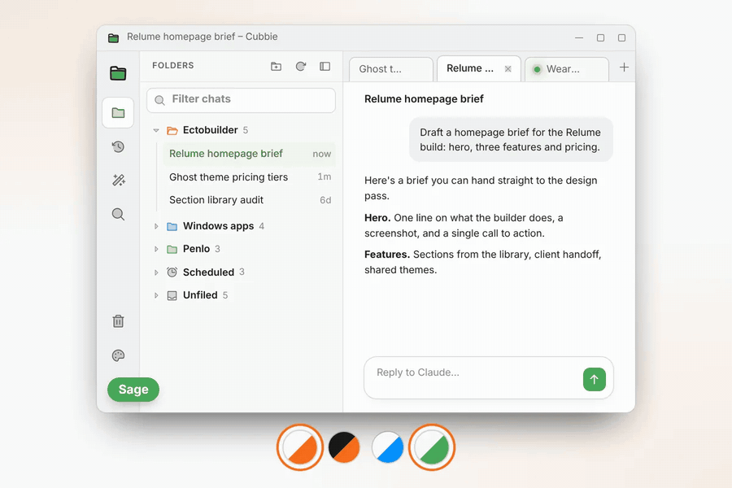Open the history clock icon
Image resolution: width=732 pixels, height=488 pixels.
click(118, 147)
